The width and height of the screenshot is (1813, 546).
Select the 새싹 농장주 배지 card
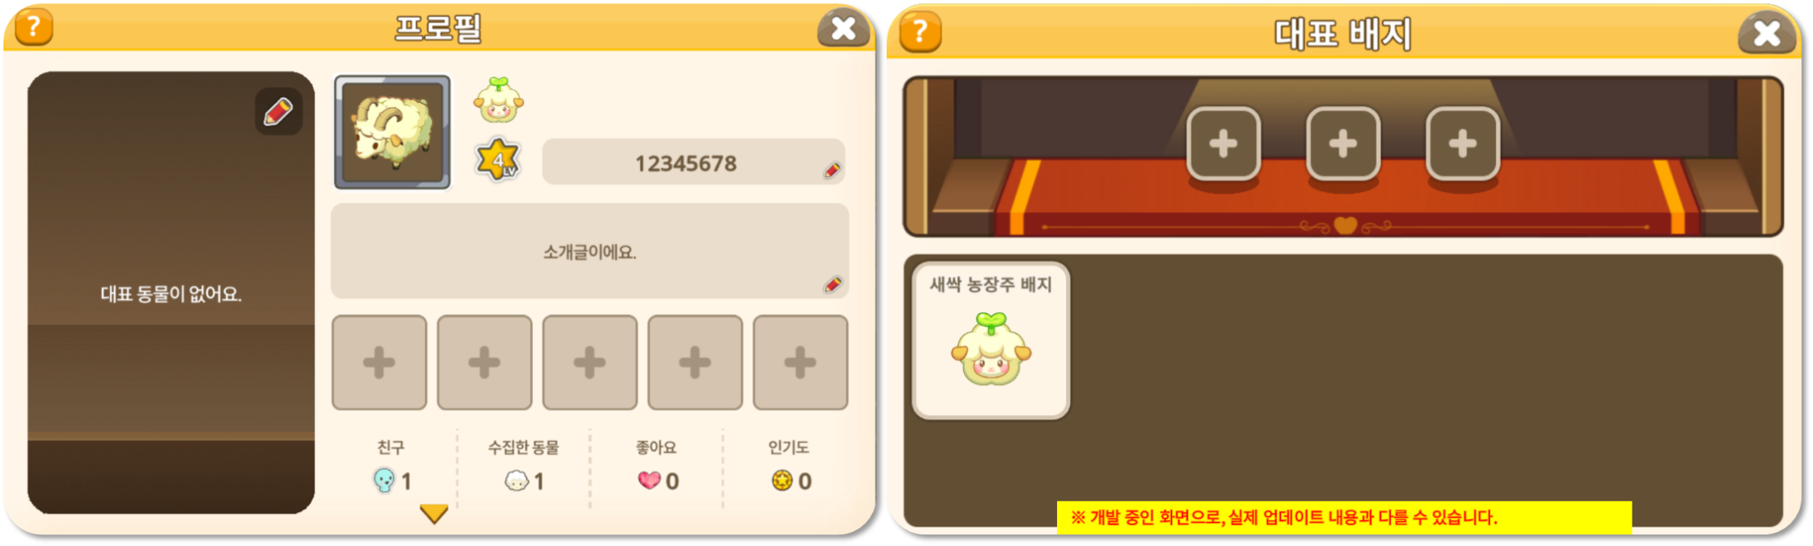pyautogui.click(x=991, y=341)
